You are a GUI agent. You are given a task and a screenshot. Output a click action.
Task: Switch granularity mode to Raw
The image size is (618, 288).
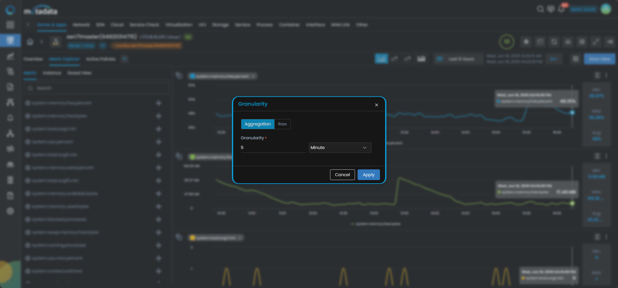pos(282,124)
